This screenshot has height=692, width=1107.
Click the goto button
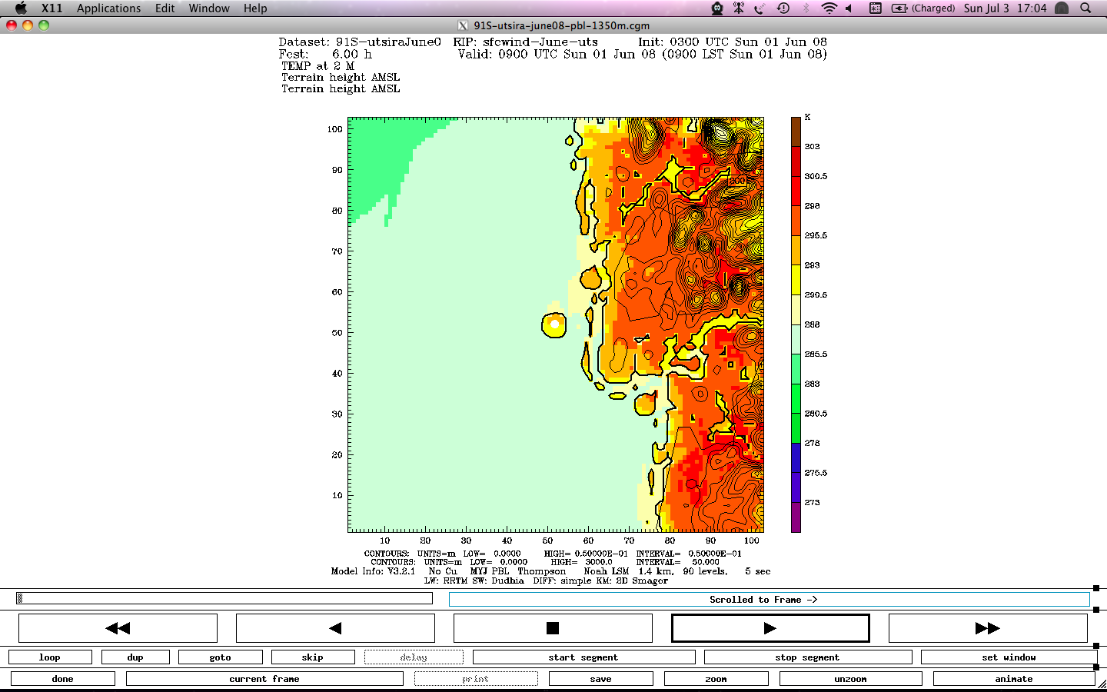click(220, 657)
